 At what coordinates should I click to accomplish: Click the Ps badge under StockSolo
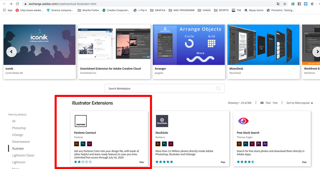[x=164, y=144]
